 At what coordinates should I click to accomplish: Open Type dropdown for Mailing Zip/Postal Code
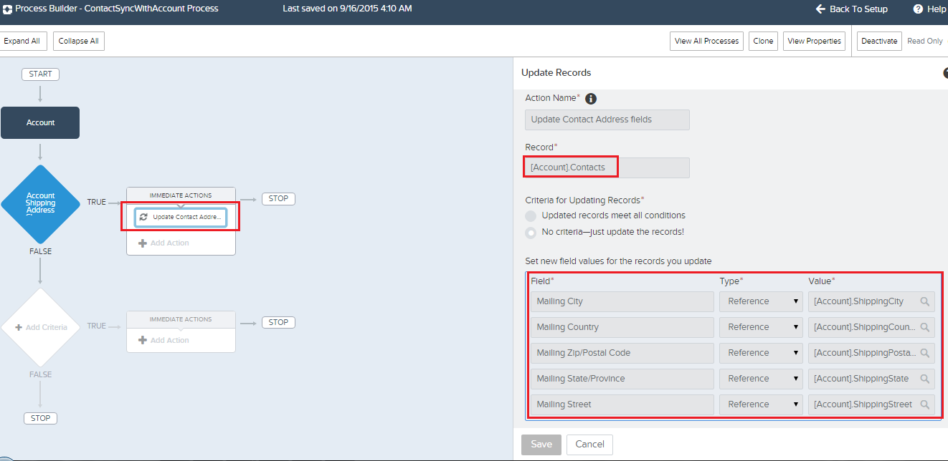(761, 353)
